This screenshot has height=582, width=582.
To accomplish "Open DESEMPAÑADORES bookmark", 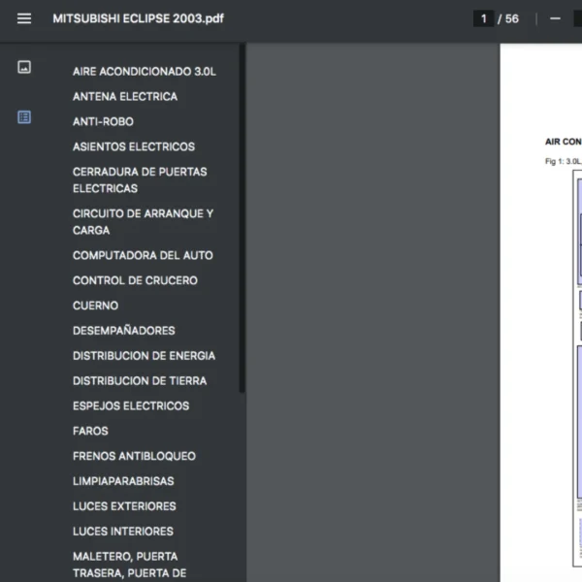I will pyautogui.click(x=123, y=331).
